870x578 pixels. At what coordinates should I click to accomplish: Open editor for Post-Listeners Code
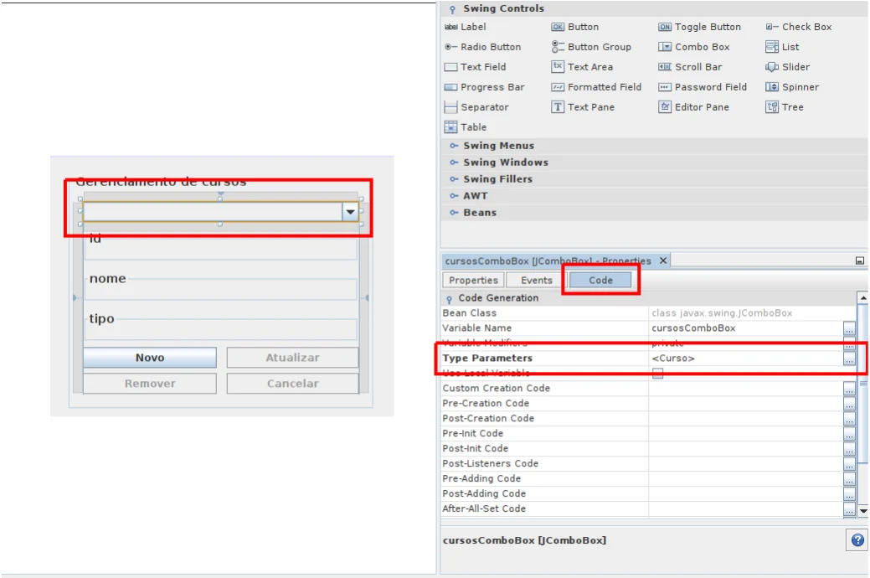[849, 463]
